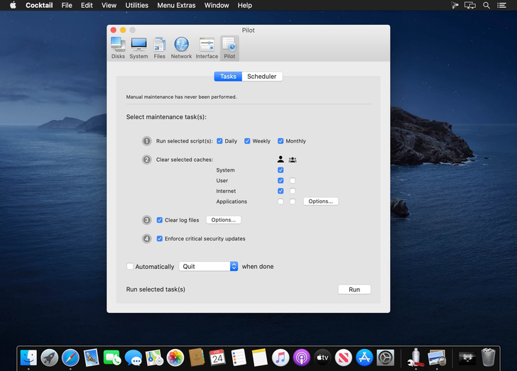Image resolution: width=517 pixels, height=371 pixels.
Task: Switch to the Network toolbar section
Action: 181,48
